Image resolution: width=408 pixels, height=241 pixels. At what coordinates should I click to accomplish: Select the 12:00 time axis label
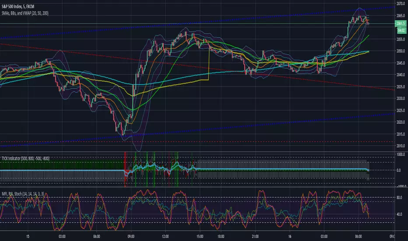(x=166, y=235)
